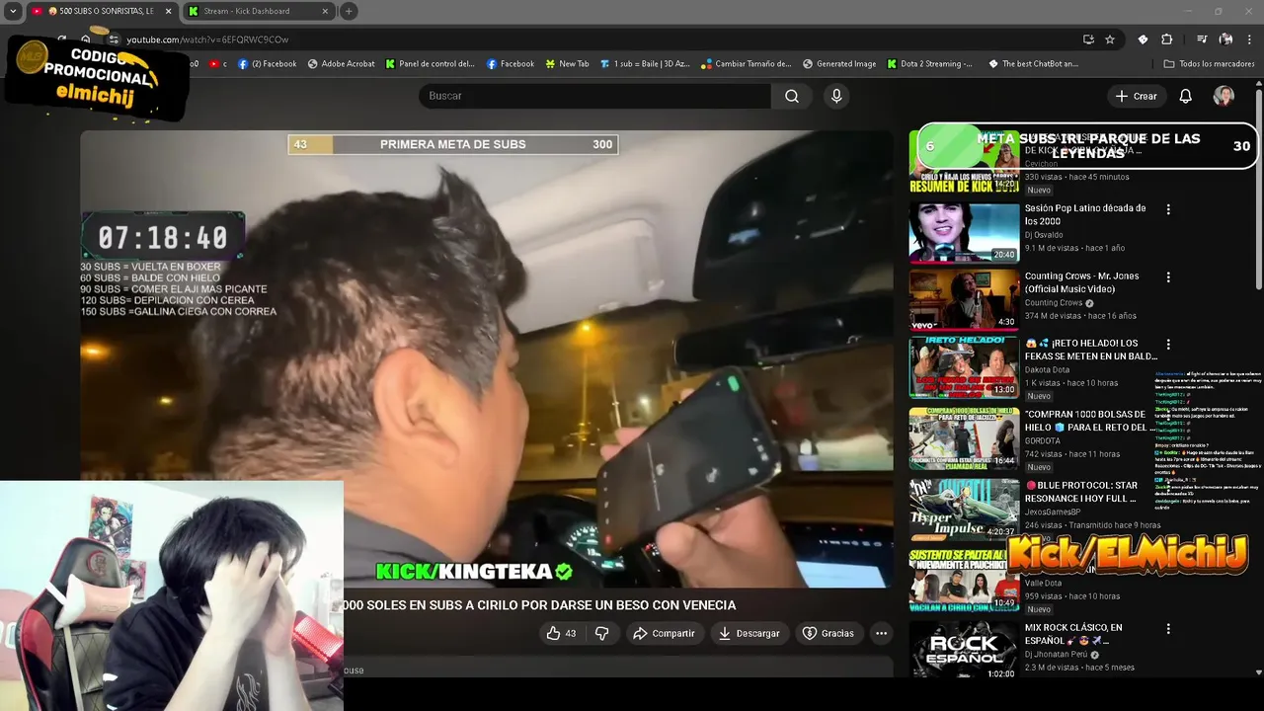The width and height of the screenshot is (1264, 711).
Task: Open the 'RESUMEN DE KICK DOTA' thumbnail
Action: click(964, 162)
